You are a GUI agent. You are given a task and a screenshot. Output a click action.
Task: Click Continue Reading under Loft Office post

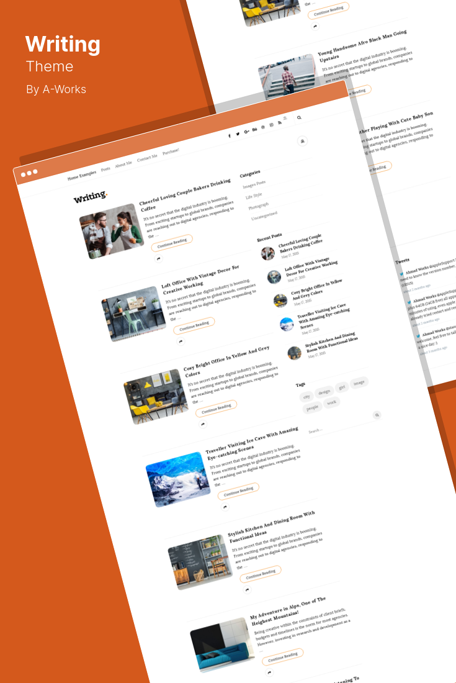[194, 326]
